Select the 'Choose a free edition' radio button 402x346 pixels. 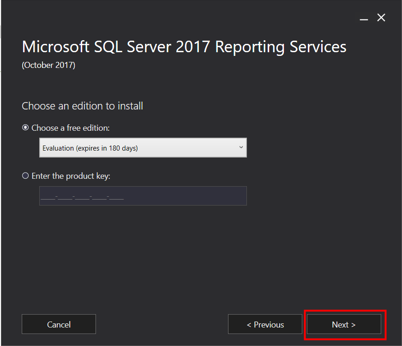25,128
